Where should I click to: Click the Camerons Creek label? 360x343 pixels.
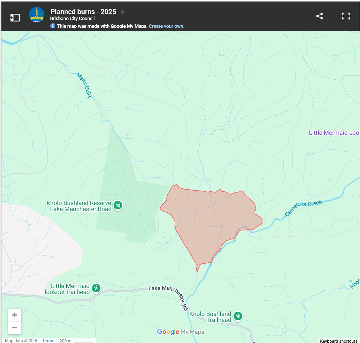click(x=303, y=207)
